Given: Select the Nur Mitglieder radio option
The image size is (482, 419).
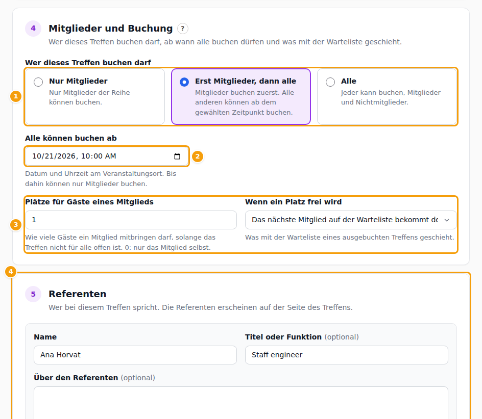Looking at the screenshot, I should (38, 82).
